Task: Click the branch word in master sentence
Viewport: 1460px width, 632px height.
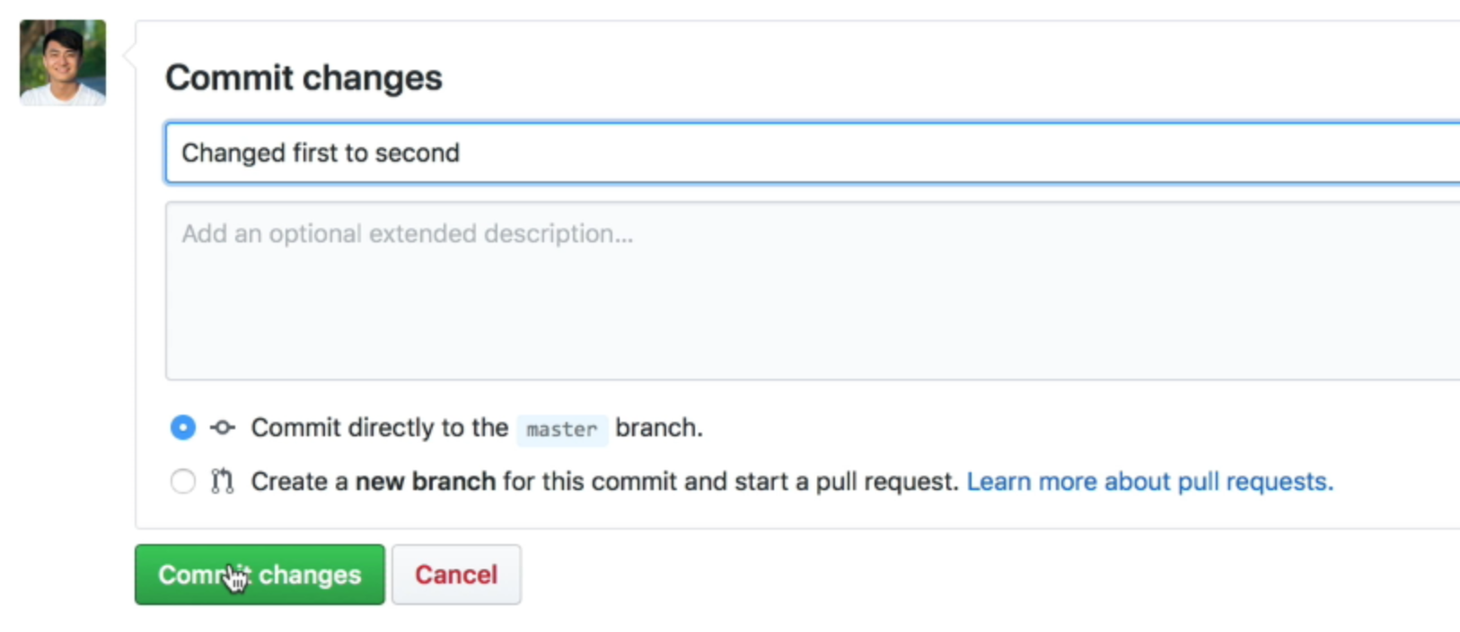Action: [x=658, y=428]
